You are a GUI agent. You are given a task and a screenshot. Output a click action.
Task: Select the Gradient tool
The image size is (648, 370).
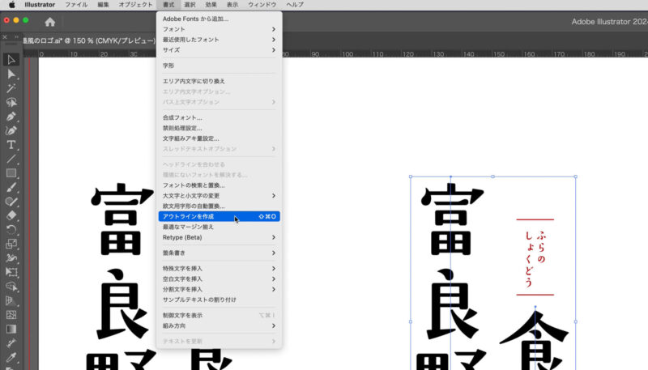(11, 329)
